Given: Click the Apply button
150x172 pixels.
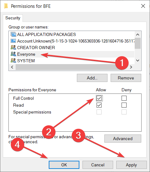Looking at the screenshot, I should pos(132,165).
